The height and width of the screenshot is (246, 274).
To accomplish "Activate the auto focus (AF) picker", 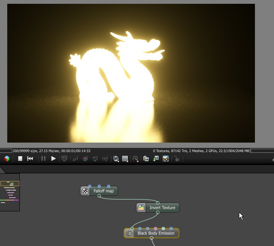I will click(75, 159).
